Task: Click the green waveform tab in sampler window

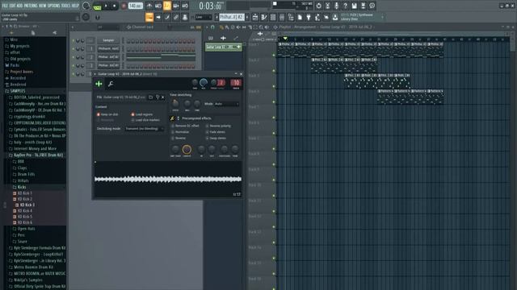Action: 99,84
